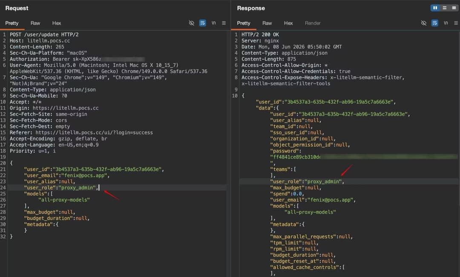Toggle hidden characters eye icon in Response
Viewport: 460px width, 277px height.
tap(424, 23)
